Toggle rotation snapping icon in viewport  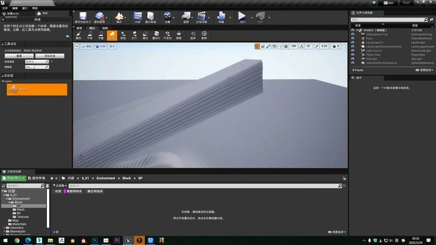tap(301, 46)
